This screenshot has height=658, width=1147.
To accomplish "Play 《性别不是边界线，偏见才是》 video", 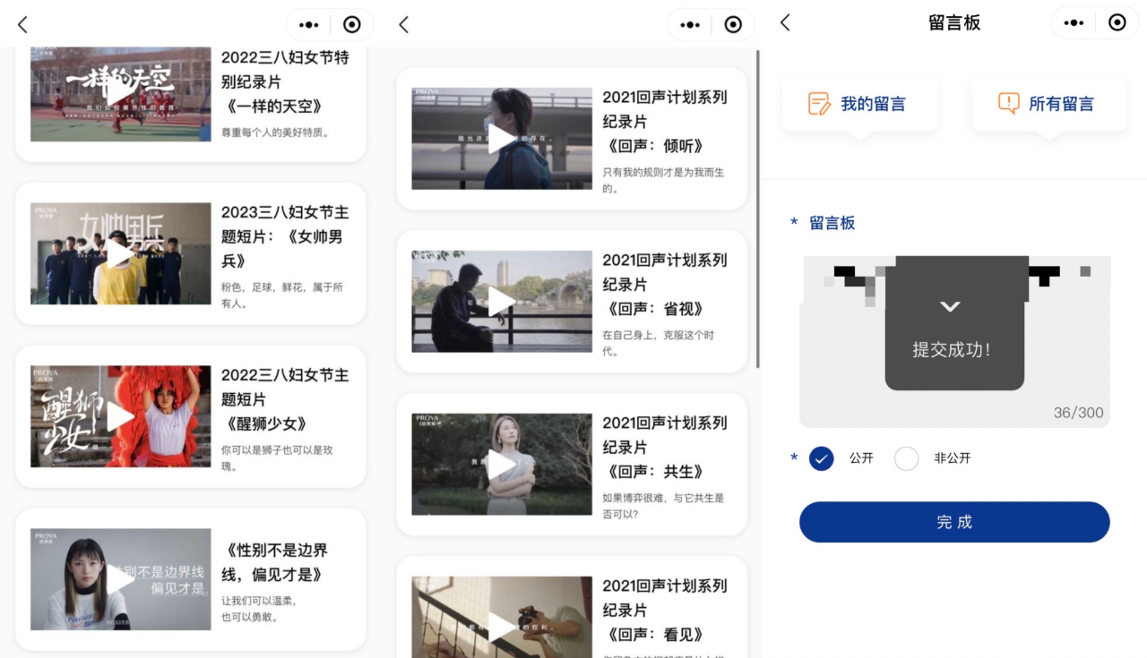I will coord(120,579).
